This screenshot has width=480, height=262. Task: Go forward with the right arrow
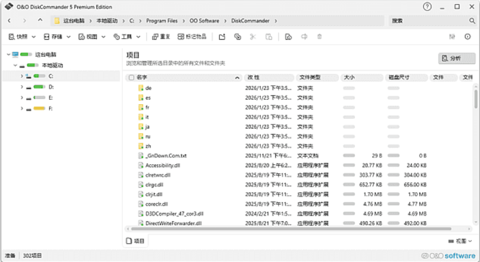[25, 21]
